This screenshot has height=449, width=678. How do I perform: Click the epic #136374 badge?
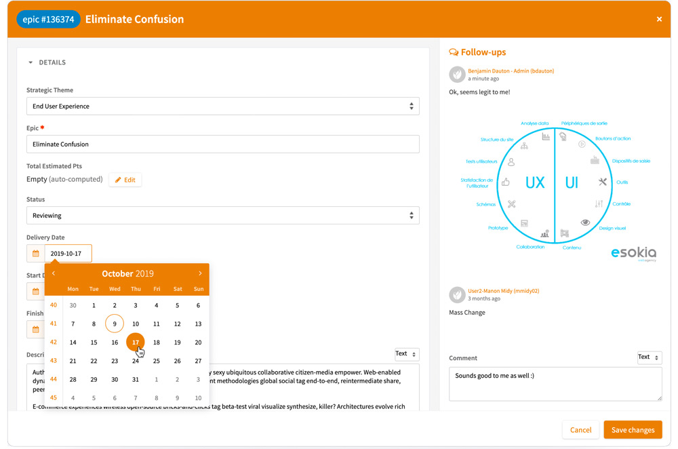[x=48, y=20]
